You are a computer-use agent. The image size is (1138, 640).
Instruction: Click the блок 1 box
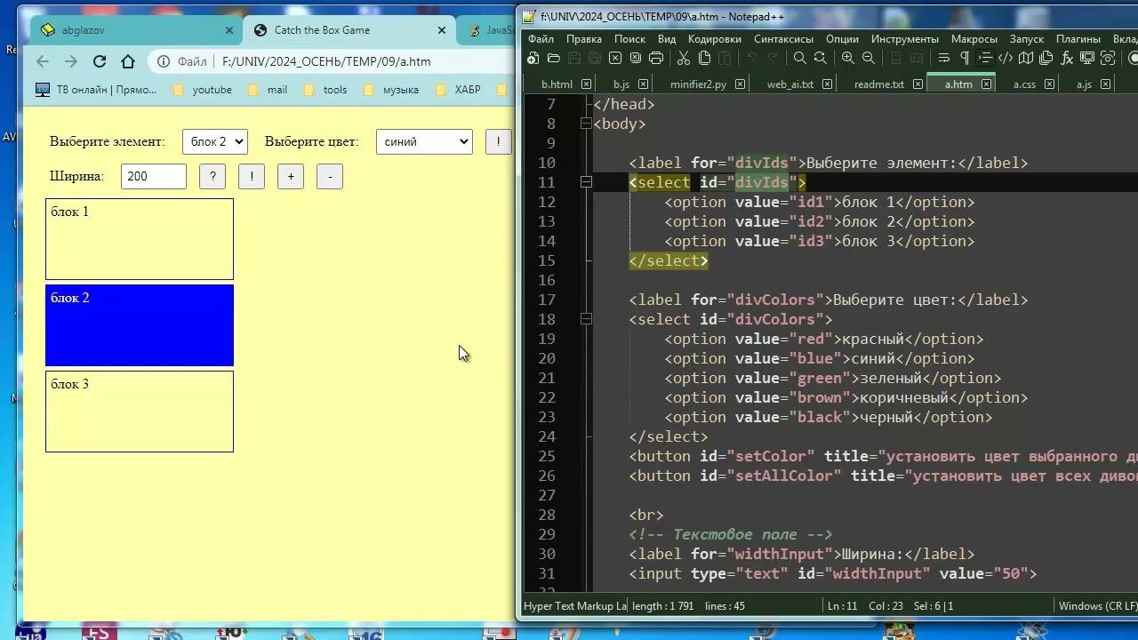140,239
